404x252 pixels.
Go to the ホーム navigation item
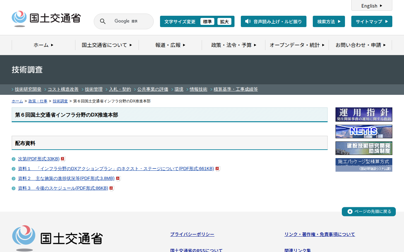44,45
